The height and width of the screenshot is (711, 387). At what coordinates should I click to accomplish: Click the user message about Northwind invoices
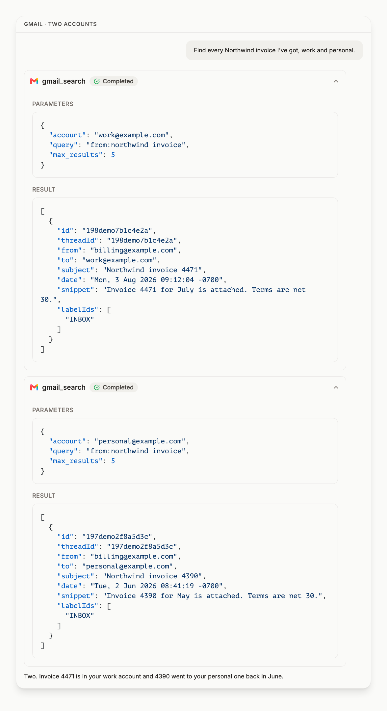274,50
